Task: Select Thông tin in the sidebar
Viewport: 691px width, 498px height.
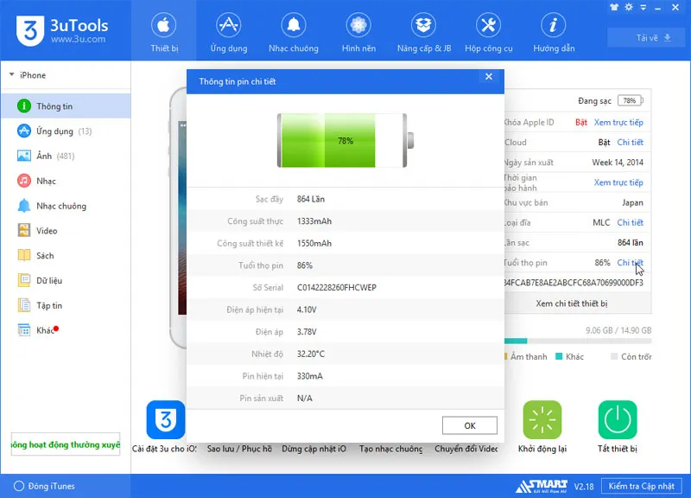Action: coord(67,105)
